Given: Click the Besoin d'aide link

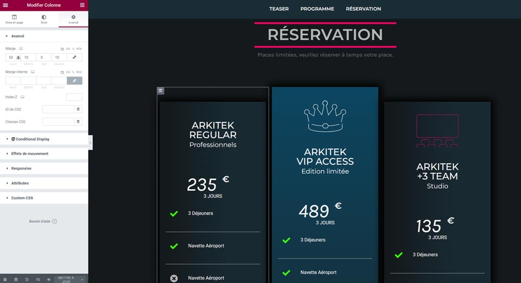Looking at the screenshot, I should click(x=43, y=221).
